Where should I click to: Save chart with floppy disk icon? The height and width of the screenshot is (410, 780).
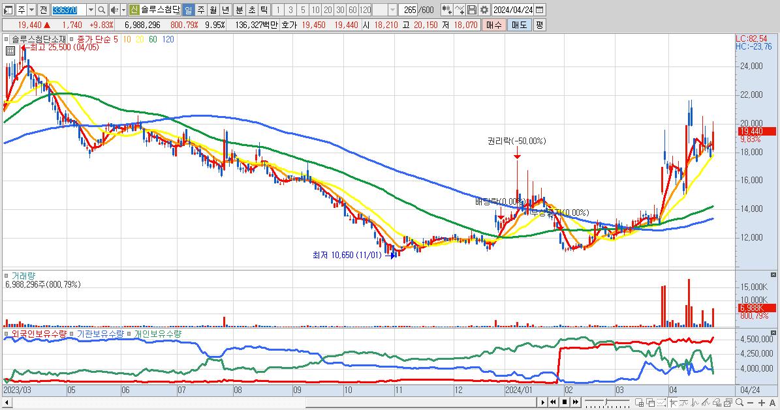pos(472,9)
